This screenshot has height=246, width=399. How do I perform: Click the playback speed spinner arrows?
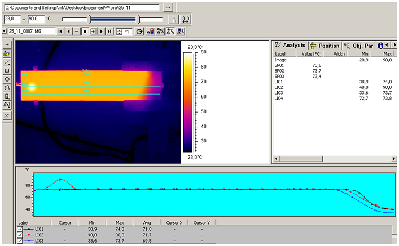[x=119, y=32]
